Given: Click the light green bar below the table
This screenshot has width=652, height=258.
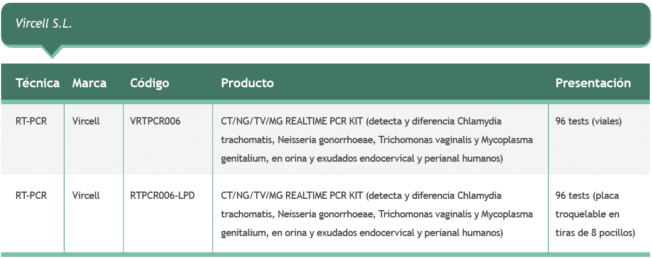Looking at the screenshot, I should pos(325,255).
